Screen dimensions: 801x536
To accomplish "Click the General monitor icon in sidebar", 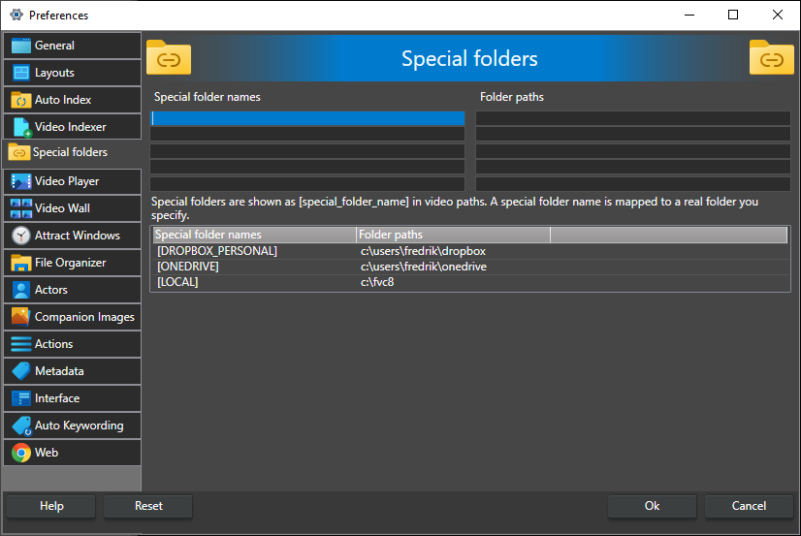I will (20, 46).
